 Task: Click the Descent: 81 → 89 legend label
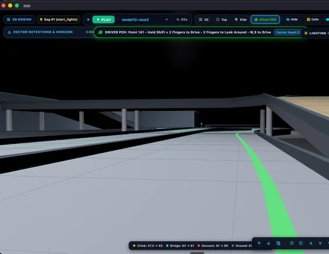214,246
